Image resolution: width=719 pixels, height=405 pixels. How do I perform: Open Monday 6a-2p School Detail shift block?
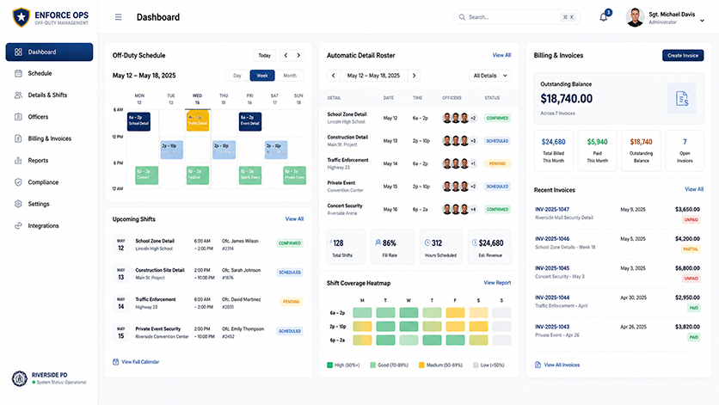pyautogui.click(x=139, y=121)
